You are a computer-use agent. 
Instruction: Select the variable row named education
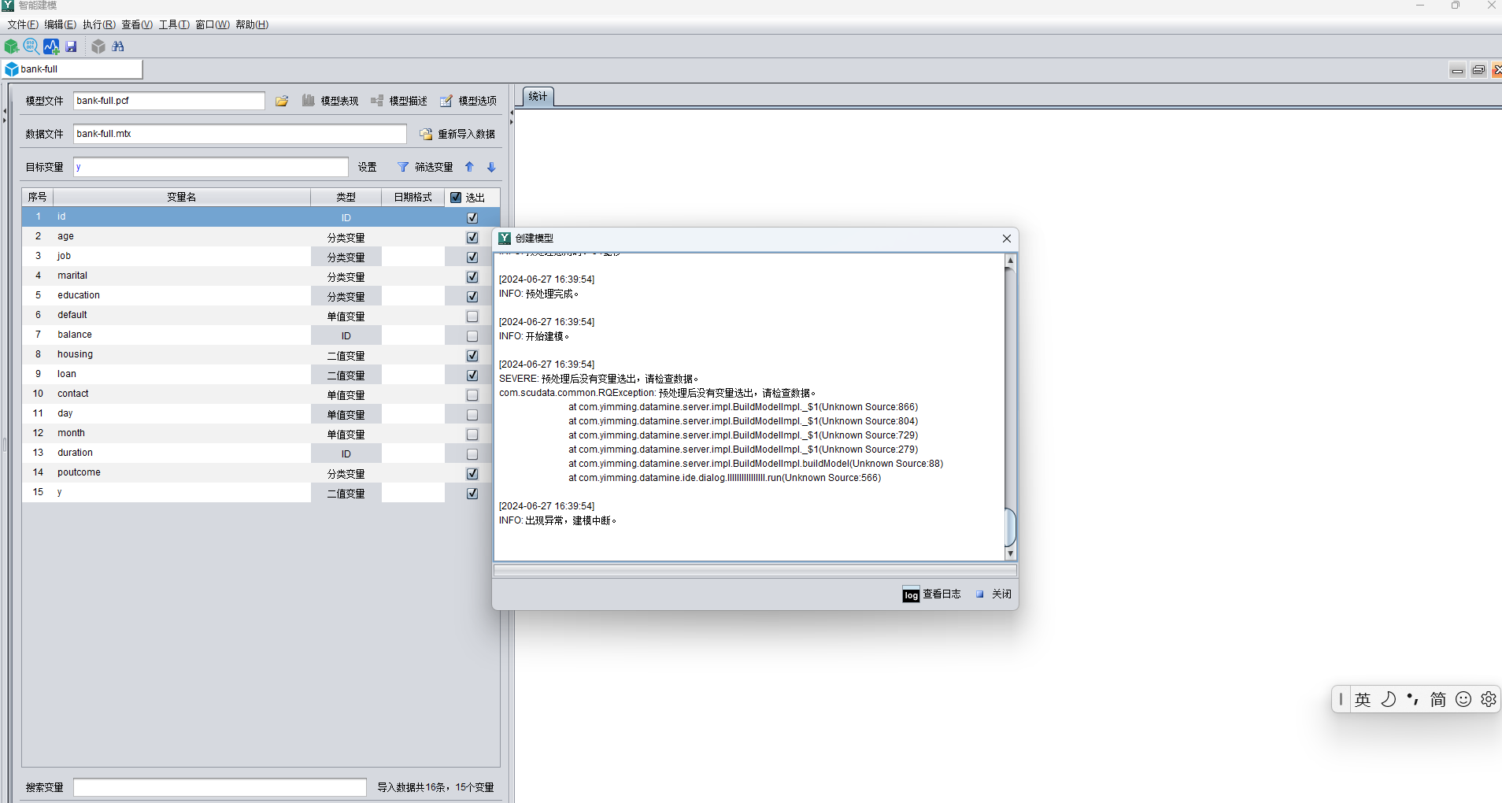tap(261, 296)
